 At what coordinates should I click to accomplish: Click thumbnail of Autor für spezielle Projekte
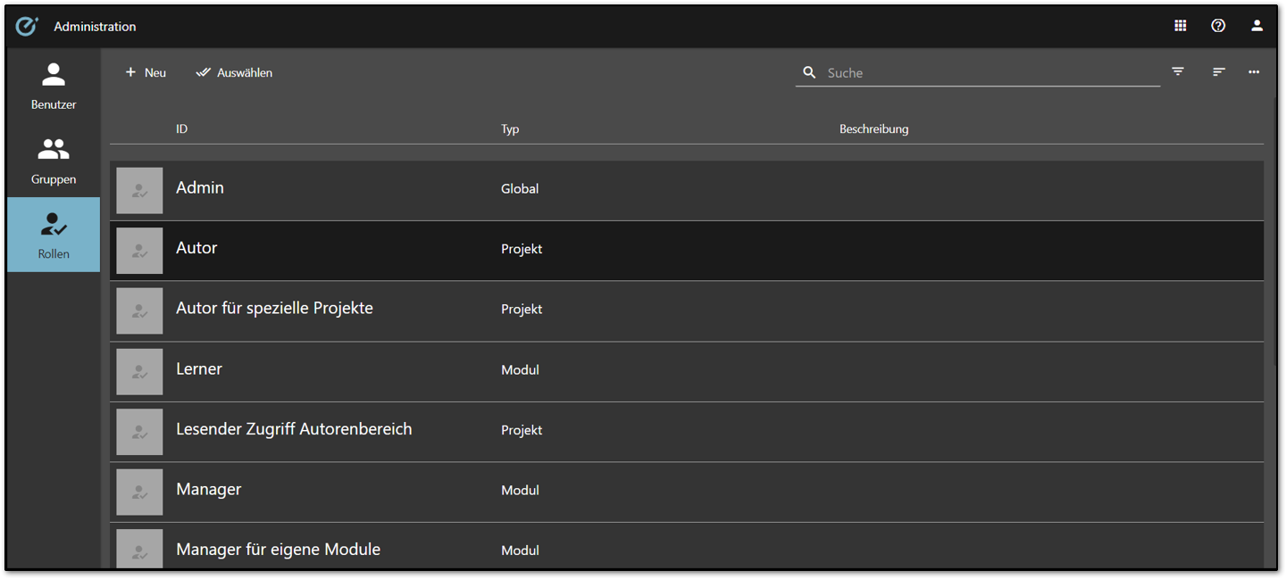[139, 311]
